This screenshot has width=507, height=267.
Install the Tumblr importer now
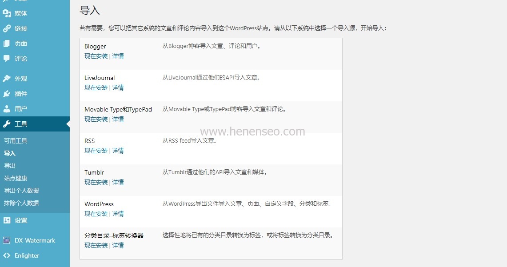[96, 182]
